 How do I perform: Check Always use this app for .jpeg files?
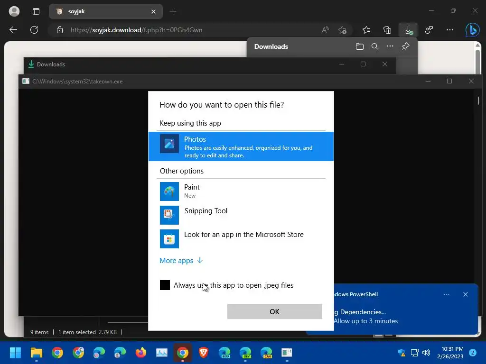pos(165,285)
